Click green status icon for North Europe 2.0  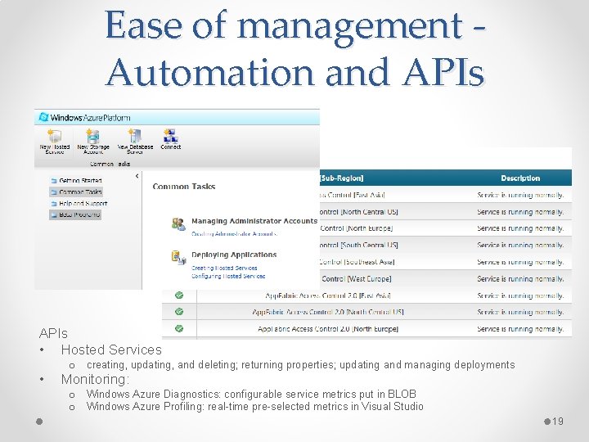(179, 328)
